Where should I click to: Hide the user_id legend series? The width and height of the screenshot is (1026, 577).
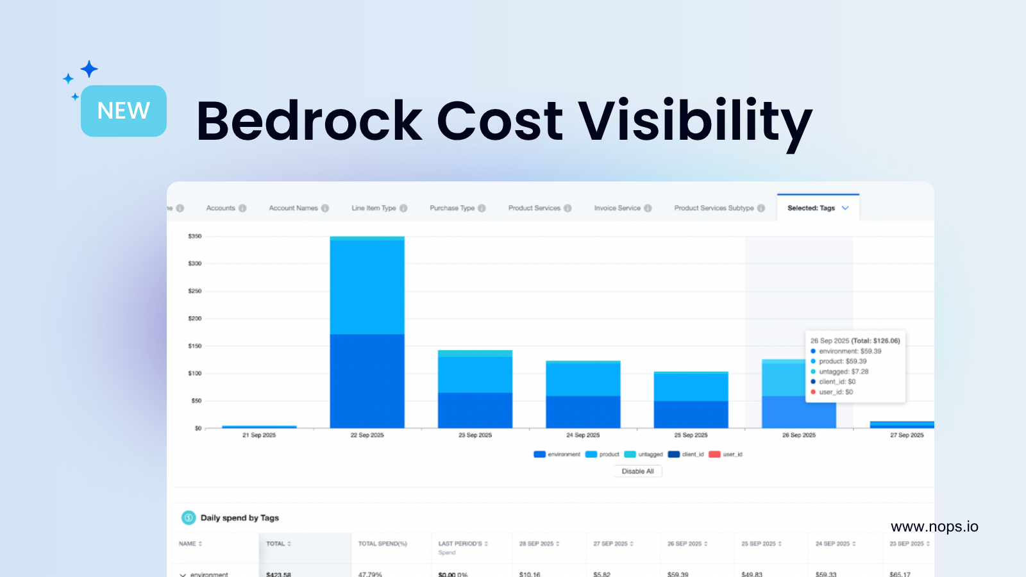pos(725,455)
